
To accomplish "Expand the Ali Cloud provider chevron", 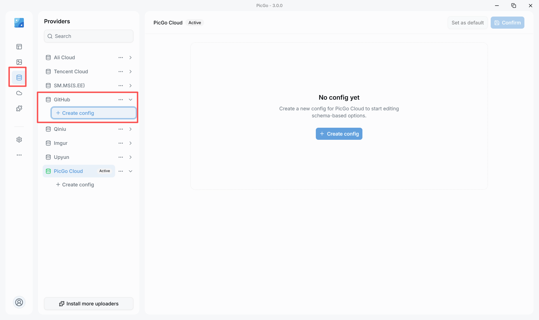I will coord(131,58).
